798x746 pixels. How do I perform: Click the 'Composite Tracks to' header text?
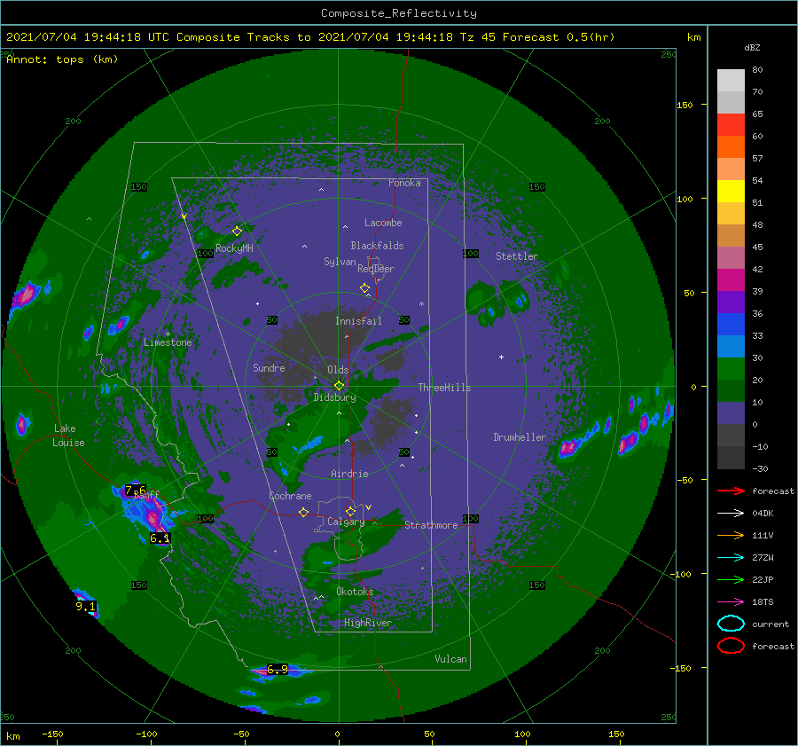[x=243, y=37]
